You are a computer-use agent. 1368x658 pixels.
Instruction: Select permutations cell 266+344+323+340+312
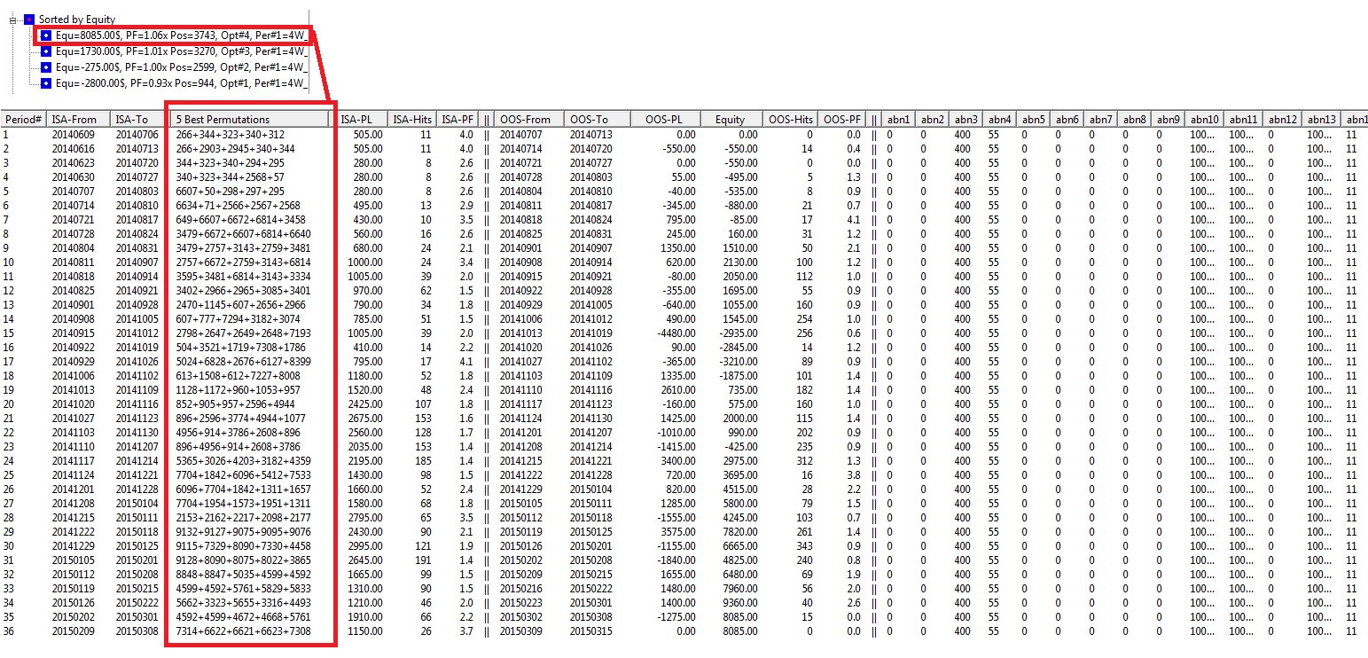coord(231,135)
